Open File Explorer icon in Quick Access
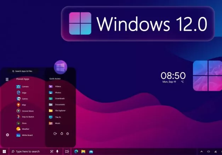 click(51, 110)
